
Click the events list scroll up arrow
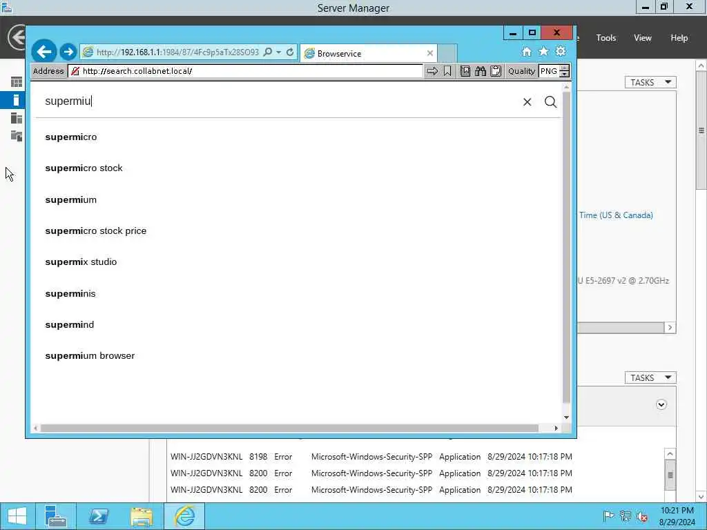pos(670,454)
